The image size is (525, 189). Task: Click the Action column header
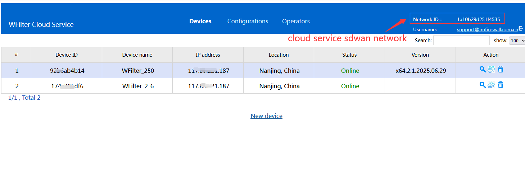tap(491, 55)
